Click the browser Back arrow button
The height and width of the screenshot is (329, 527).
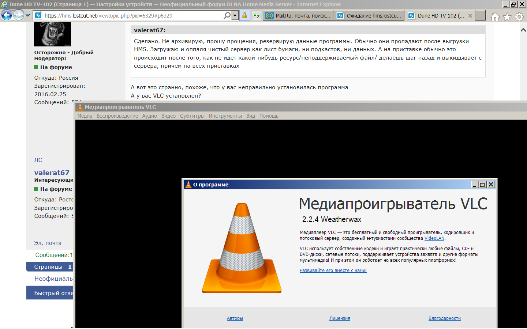click(7, 15)
